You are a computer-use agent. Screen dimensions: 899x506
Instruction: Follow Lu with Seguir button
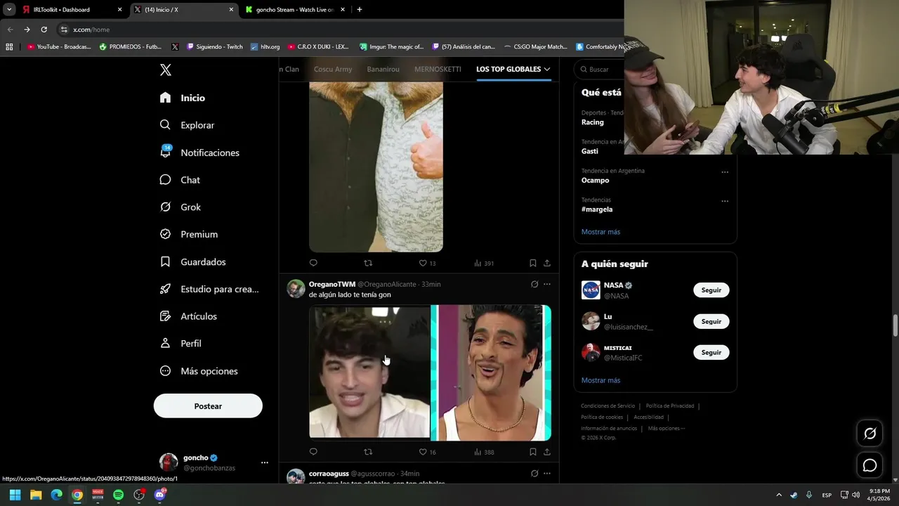711,321
